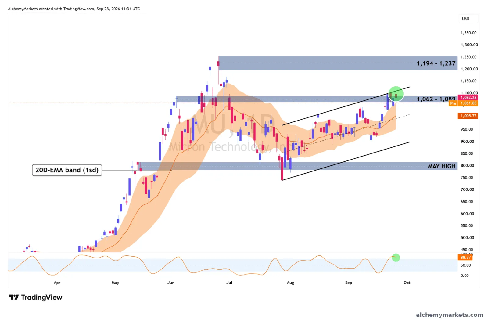Click the 1,300.00 price axis label
488x321 pixels.
[469, 45]
